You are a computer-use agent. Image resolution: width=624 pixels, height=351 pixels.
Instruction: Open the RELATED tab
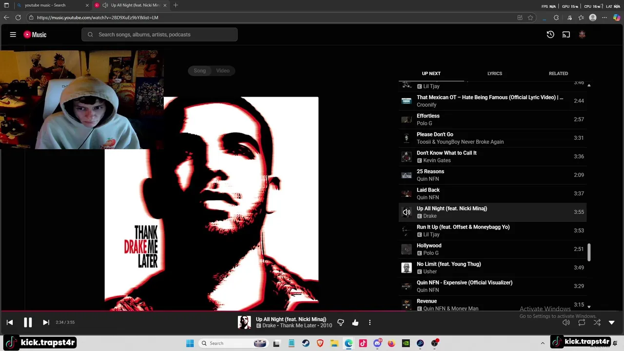[x=558, y=74]
